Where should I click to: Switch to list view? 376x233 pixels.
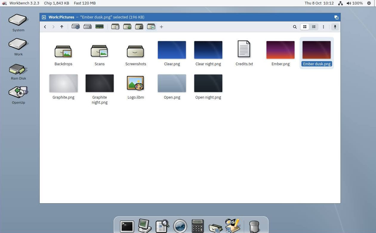[x=314, y=27]
